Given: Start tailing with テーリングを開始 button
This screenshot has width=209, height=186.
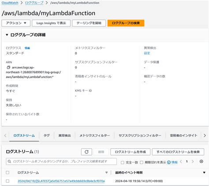Looking at the screenshot, I should [x=89, y=23].
